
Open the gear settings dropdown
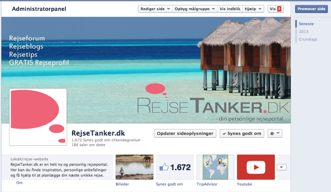pyautogui.click(x=275, y=134)
